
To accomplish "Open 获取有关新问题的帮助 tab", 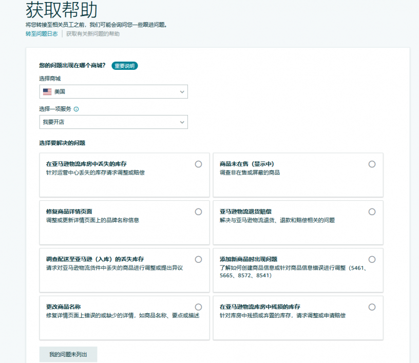I will 93,34.
